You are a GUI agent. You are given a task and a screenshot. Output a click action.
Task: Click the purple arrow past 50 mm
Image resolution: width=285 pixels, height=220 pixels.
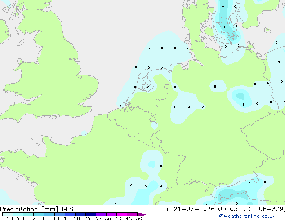coord(142,214)
